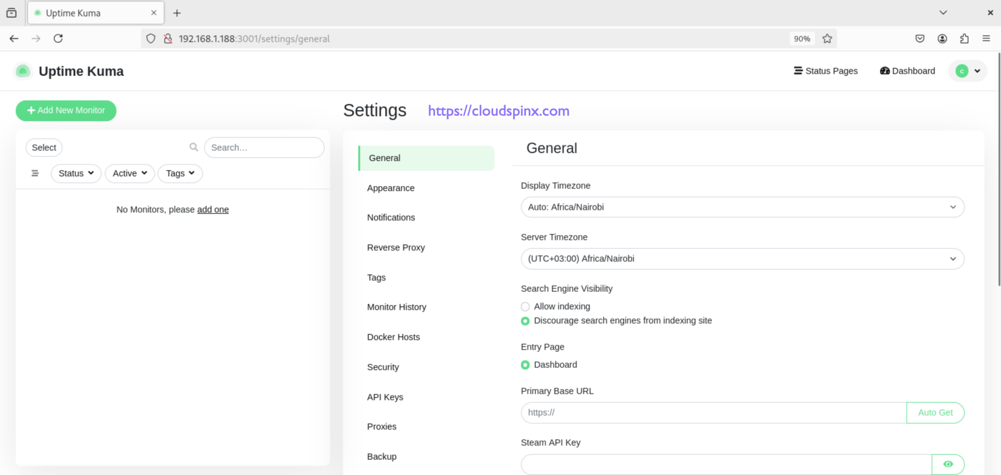
Task: Switch to the Notifications settings section
Action: pos(391,217)
